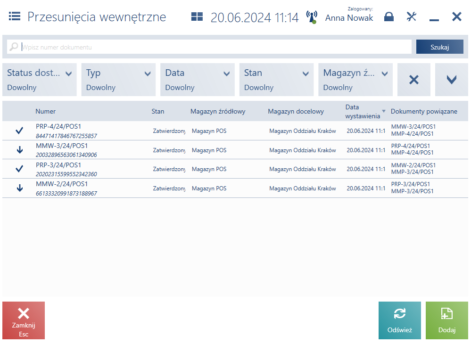This screenshot has height=344, width=471.
Task: Click logged user name Anna Nowak
Action: (x=349, y=18)
